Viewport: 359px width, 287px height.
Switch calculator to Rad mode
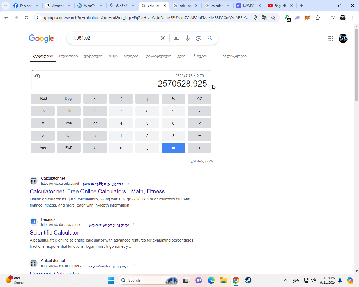tap(43, 99)
